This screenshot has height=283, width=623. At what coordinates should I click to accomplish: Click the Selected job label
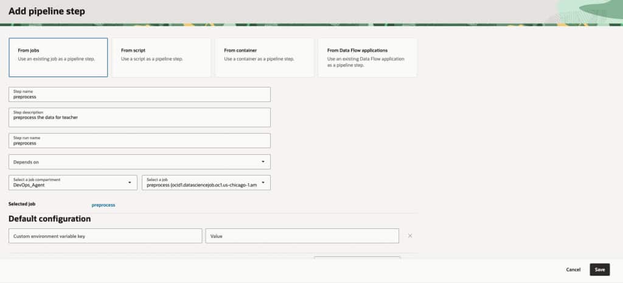coord(22,203)
